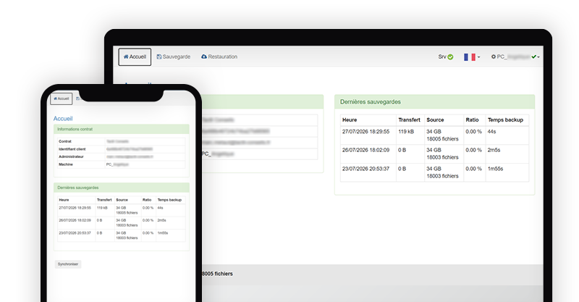Open the French flag language dropdown

tap(472, 57)
